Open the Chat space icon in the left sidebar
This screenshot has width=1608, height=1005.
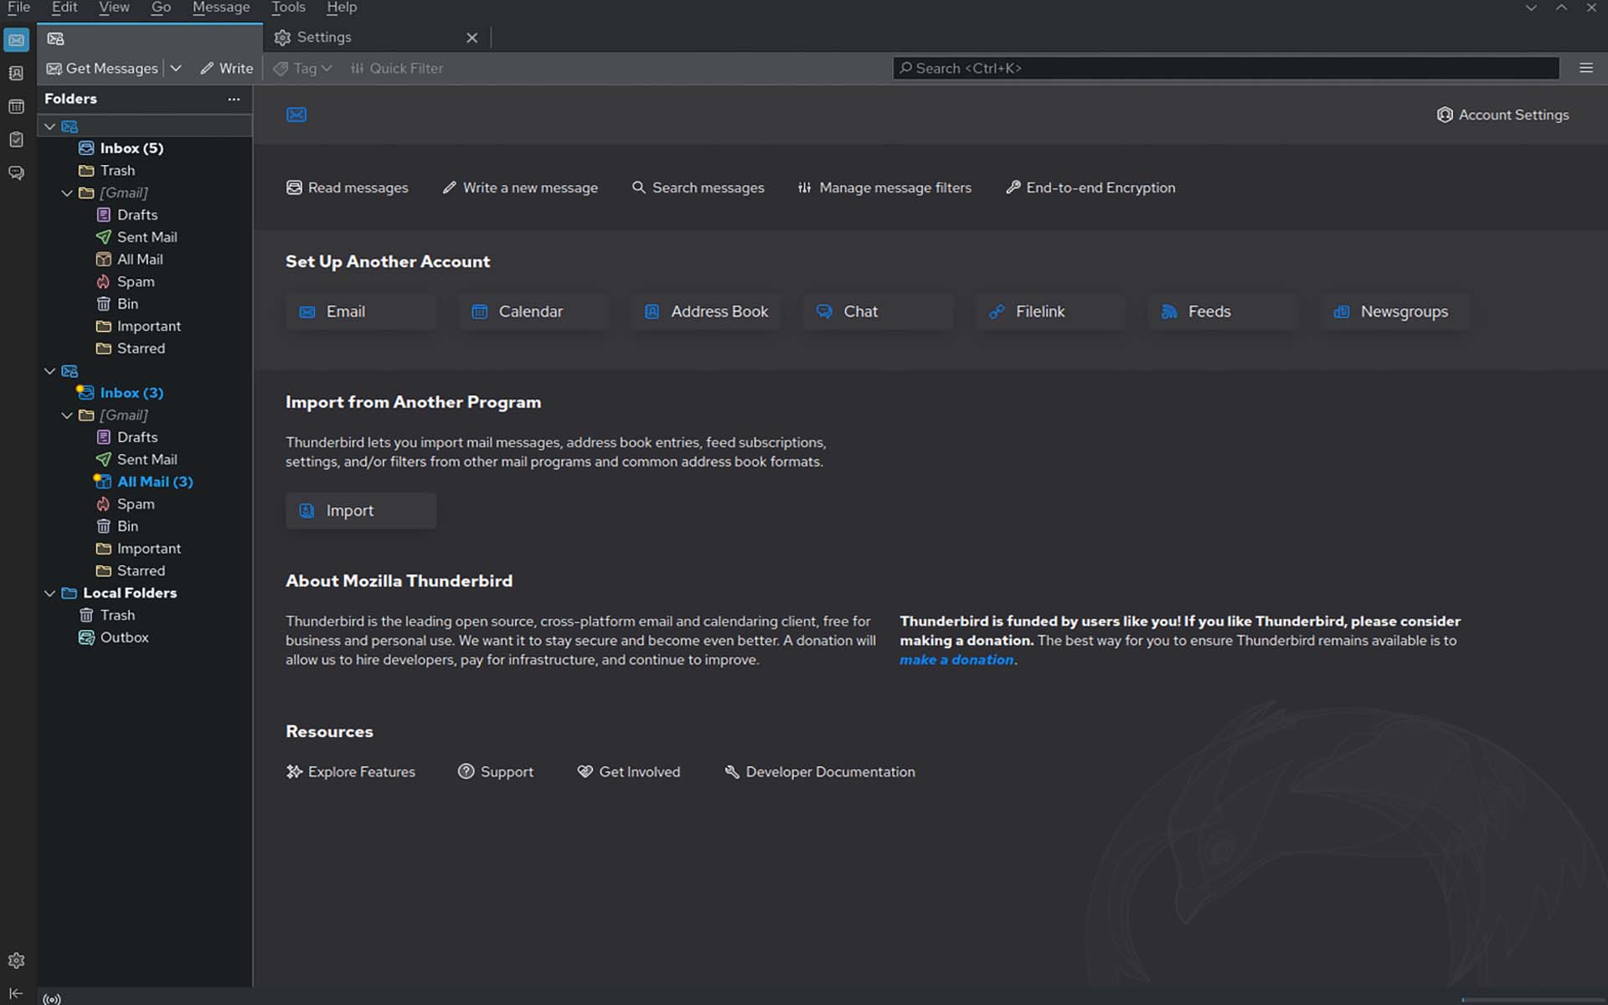point(16,173)
